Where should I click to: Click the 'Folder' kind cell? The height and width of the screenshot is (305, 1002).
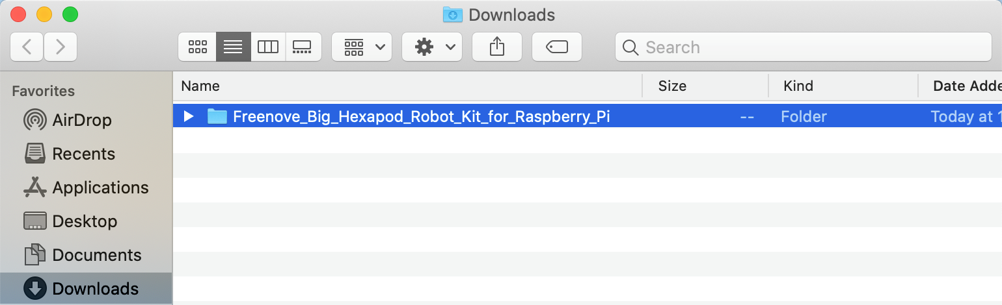pos(805,117)
